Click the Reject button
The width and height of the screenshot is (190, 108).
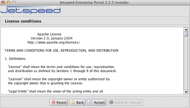[59, 102]
